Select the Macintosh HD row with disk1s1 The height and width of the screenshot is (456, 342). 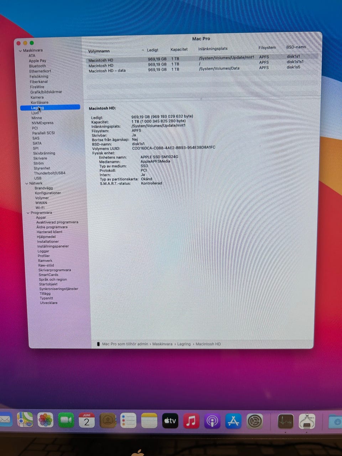point(202,58)
